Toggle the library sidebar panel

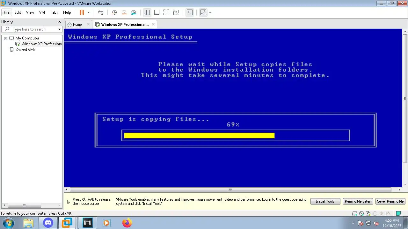147,12
